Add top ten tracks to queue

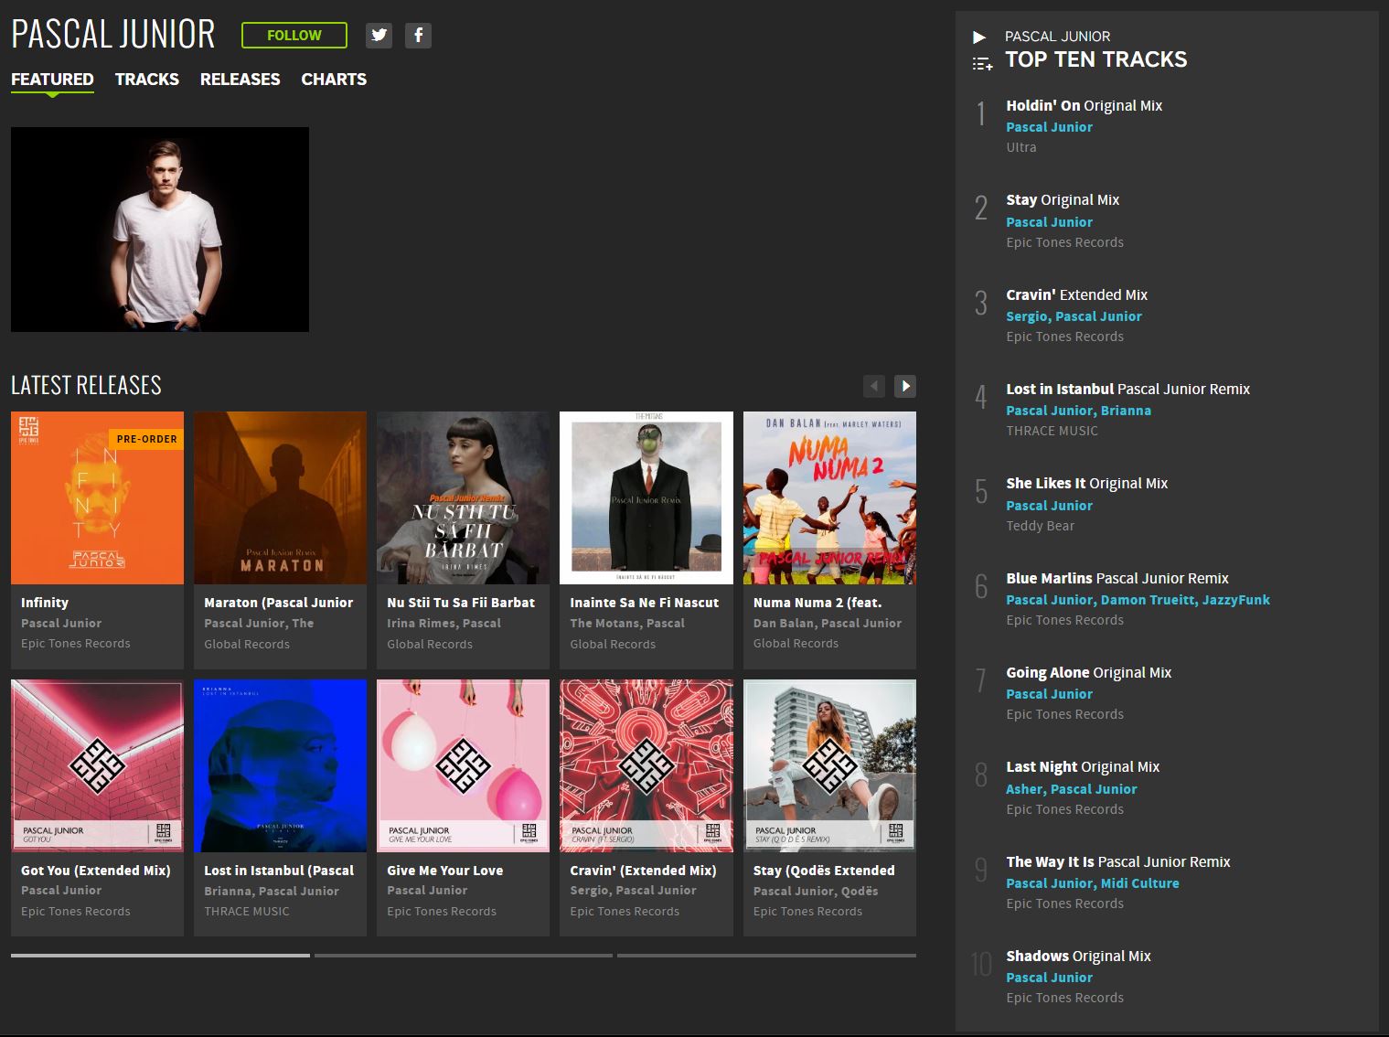tap(982, 64)
